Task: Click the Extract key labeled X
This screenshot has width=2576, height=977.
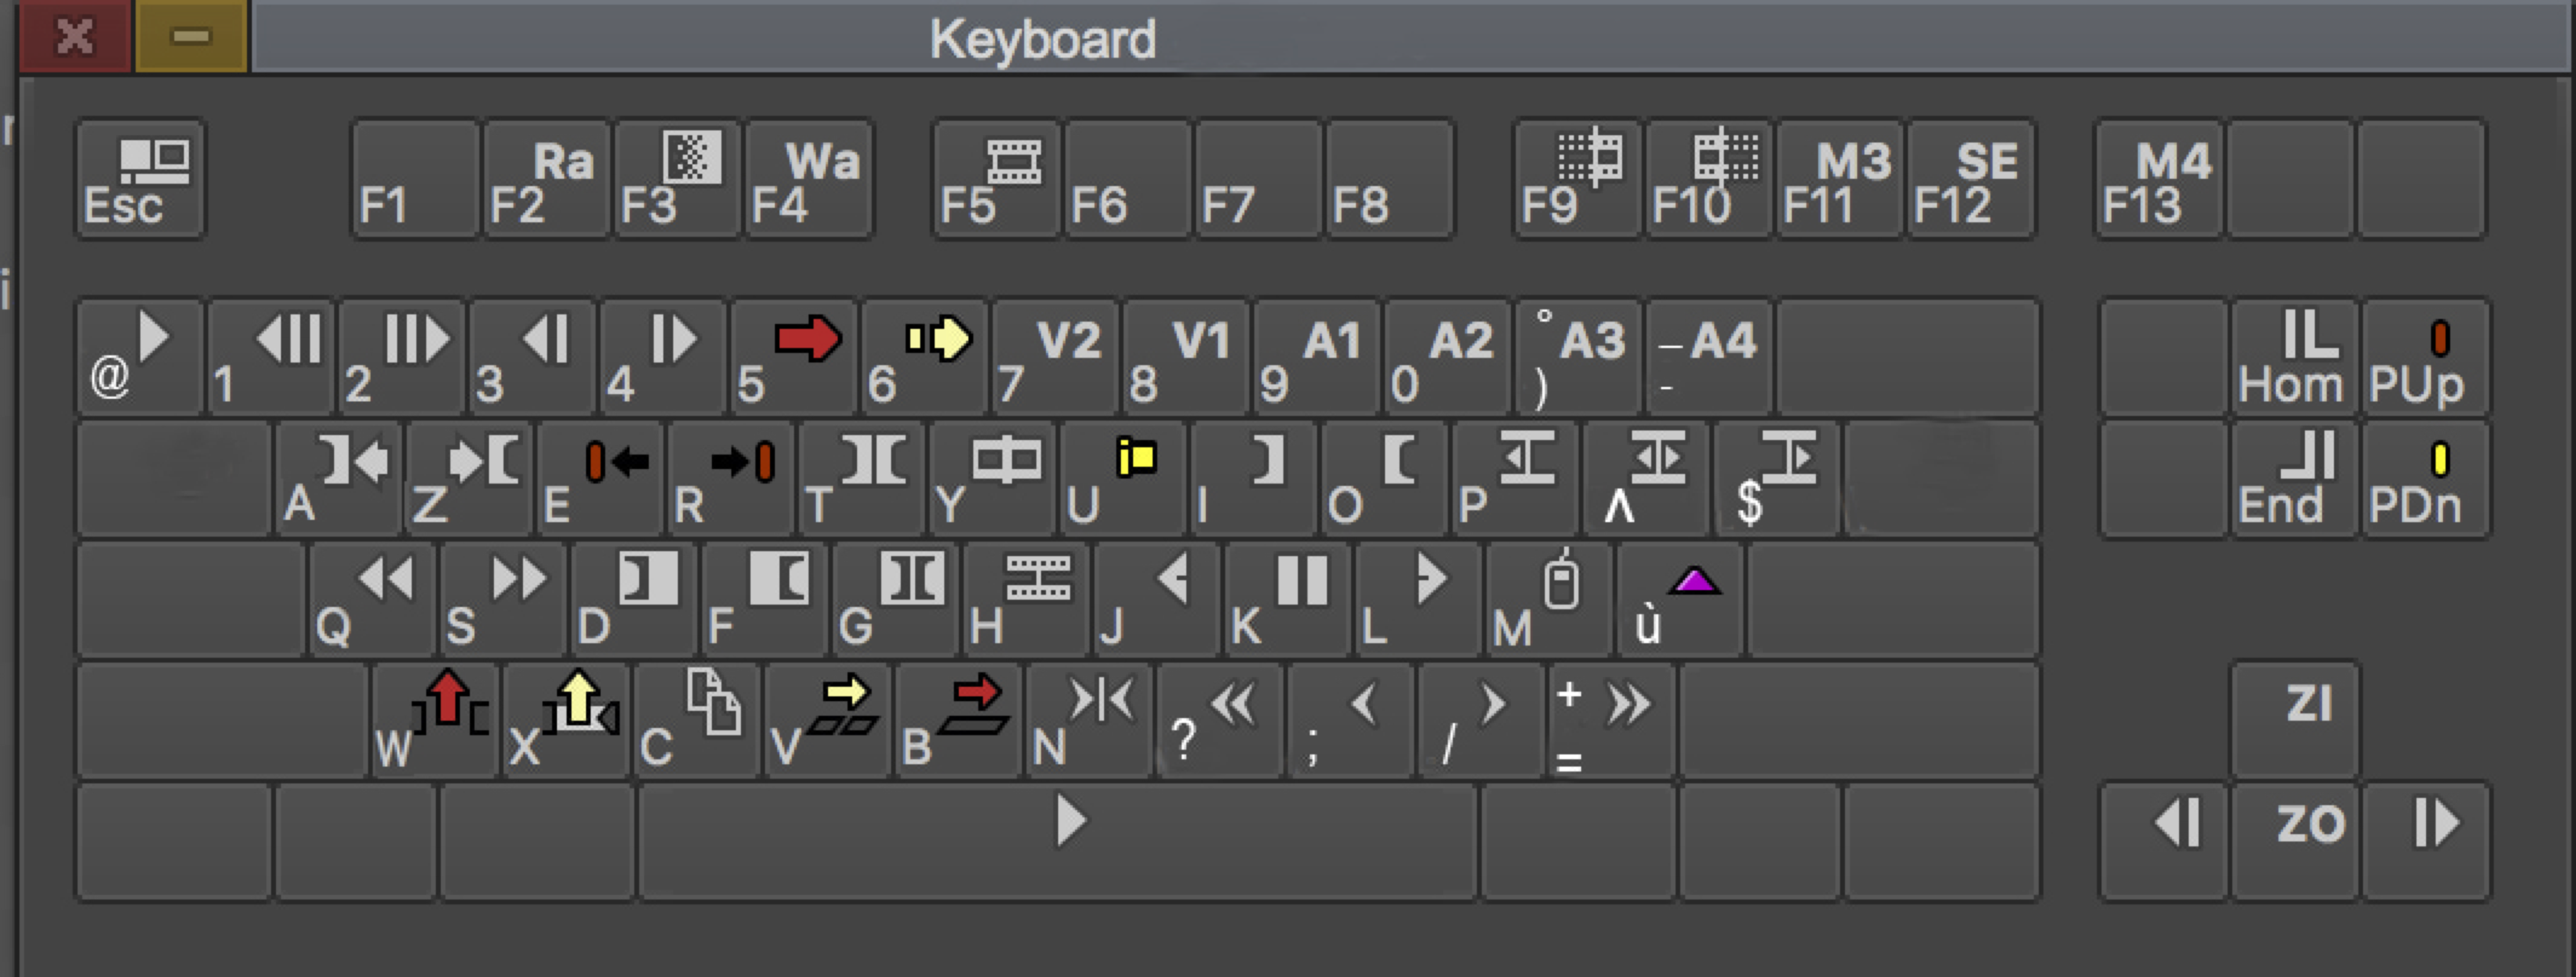Action: click(x=567, y=719)
